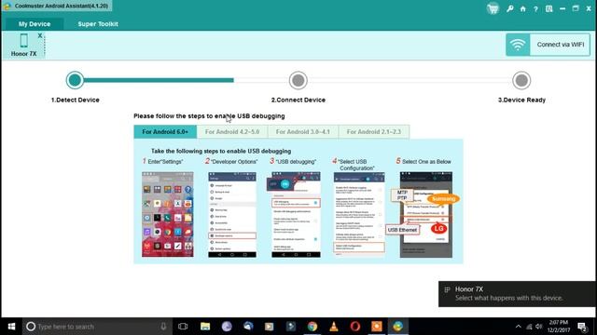Expand the system tray hidden icons arrow
597x335 pixels.
pos(519,327)
